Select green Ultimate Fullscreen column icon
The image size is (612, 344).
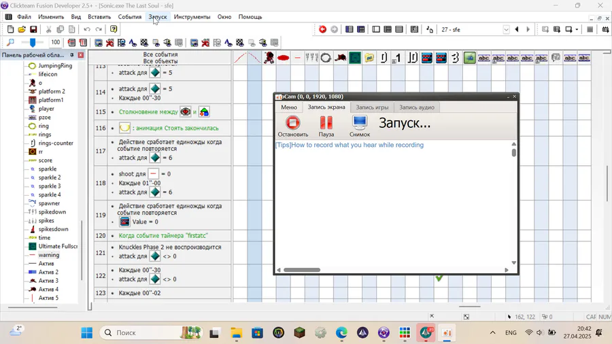(355, 58)
